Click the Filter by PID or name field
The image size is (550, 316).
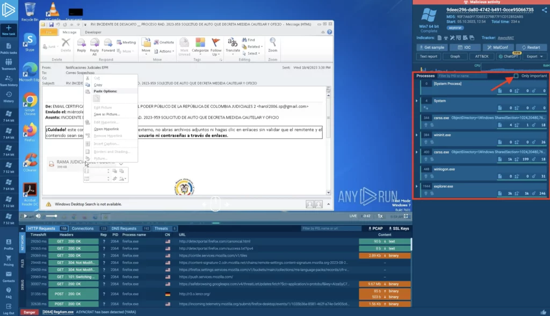pyautogui.click(x=461, y=76)
